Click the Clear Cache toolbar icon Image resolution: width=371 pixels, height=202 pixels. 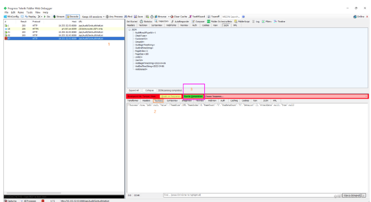pyautogui.click(x=172, y=17)
